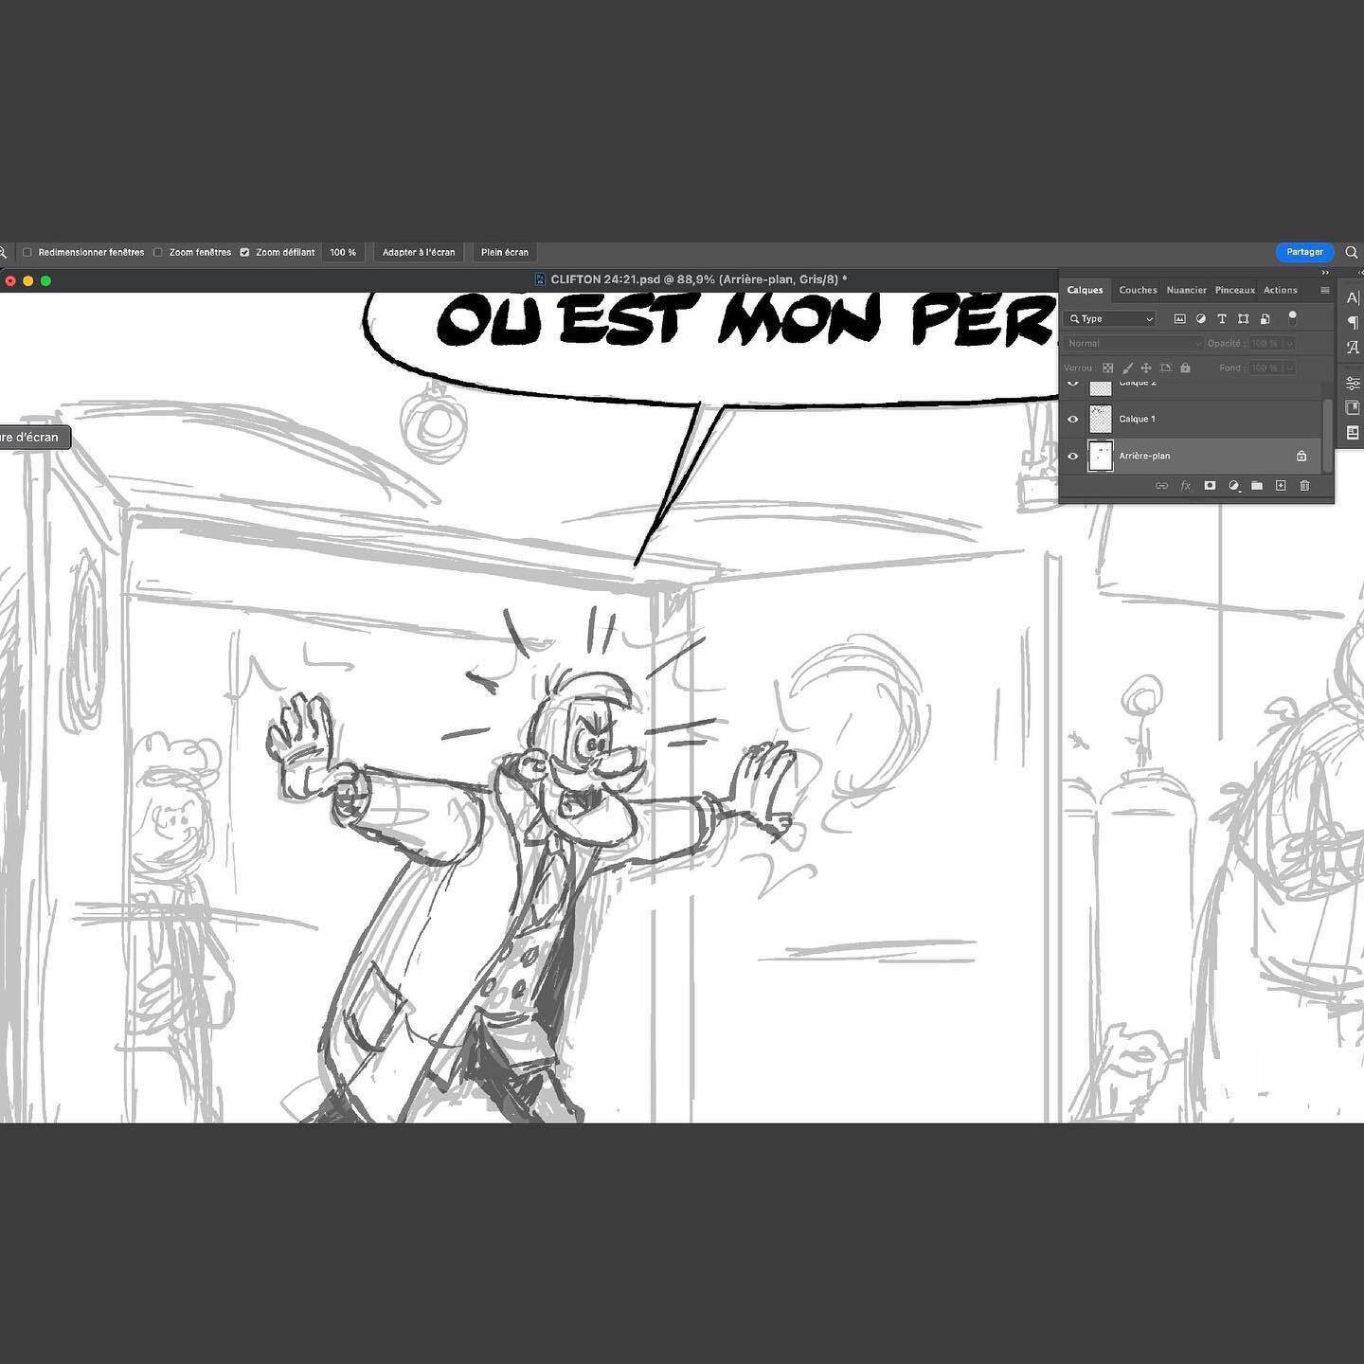
Task: Click the Partager button
Action: coord(1304,252)
